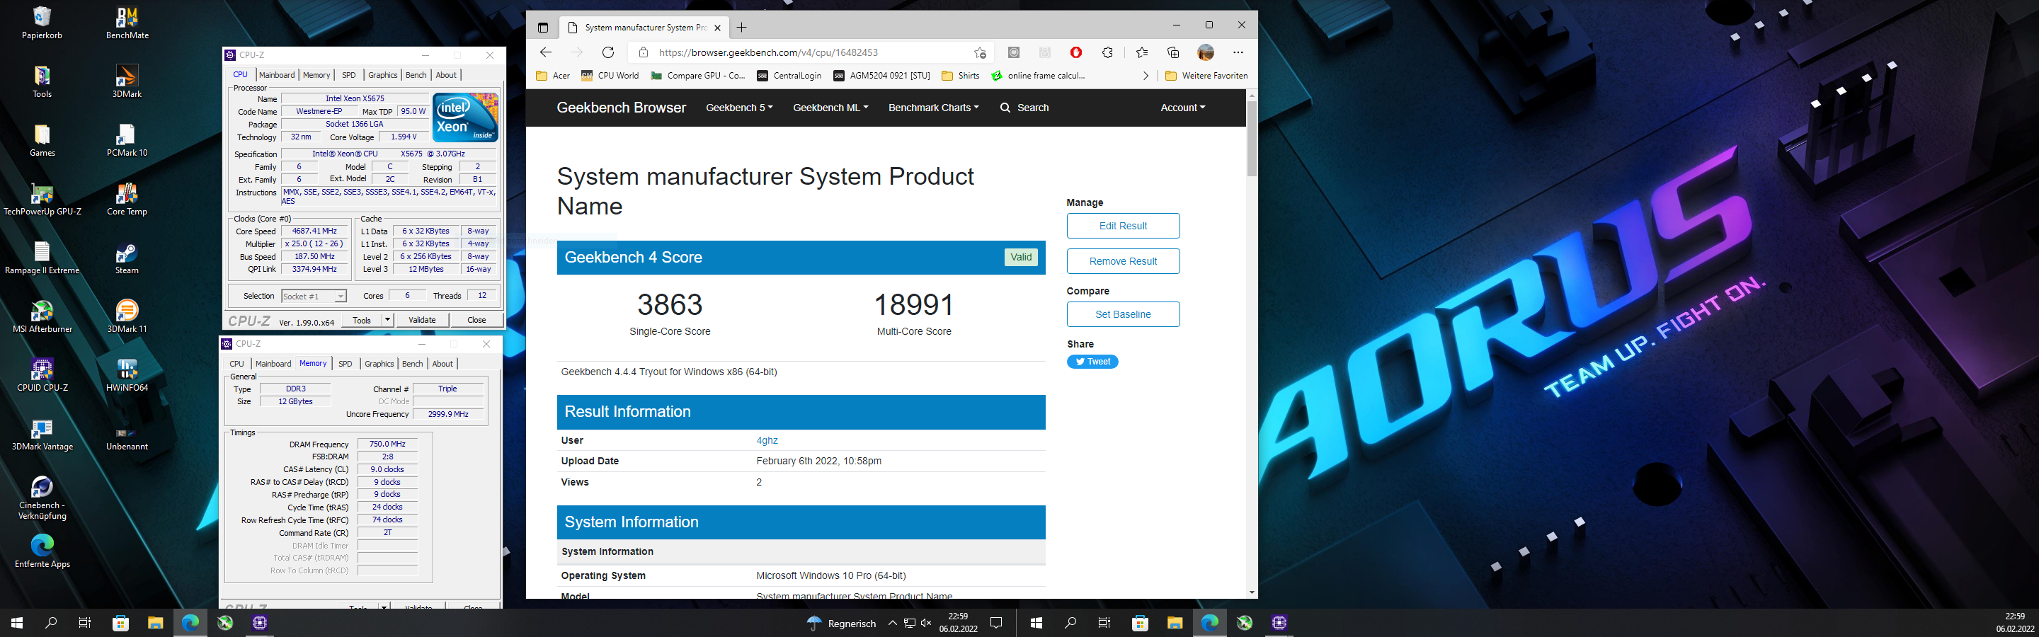The width and height of the screenshot is (2039, 637).
Task: Click the browser address bar URL
Action: pyautogui.click(x=767, y=52)
